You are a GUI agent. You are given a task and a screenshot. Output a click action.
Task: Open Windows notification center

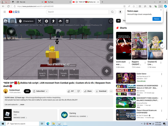164,124
